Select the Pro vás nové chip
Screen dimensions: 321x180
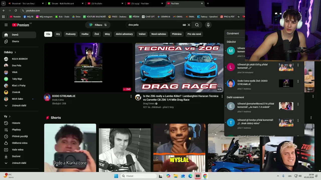(194, 34)
